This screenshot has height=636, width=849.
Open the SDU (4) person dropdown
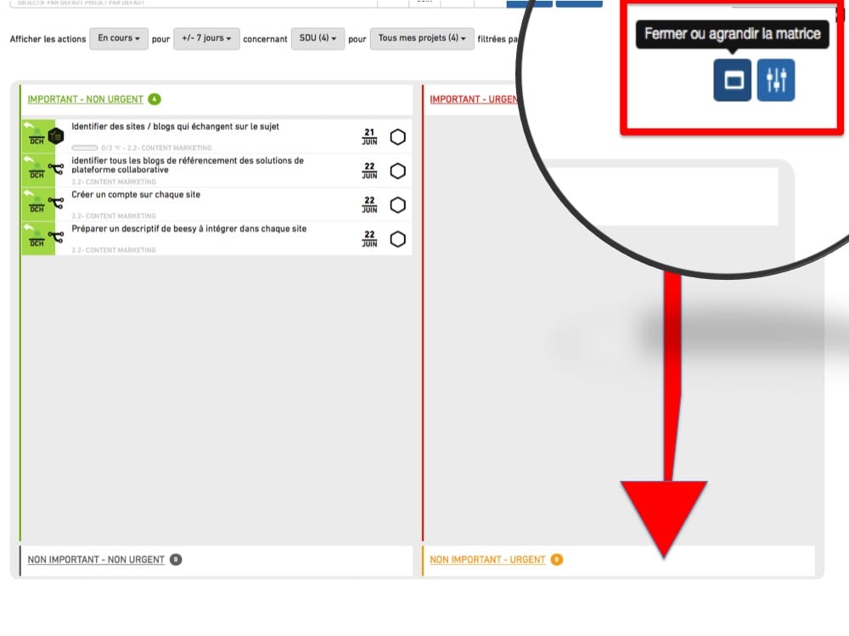click(x=318, y=38)
